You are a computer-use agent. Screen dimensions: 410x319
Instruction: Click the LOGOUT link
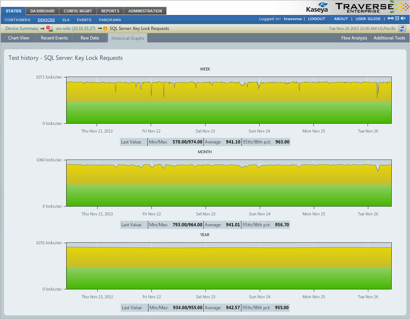tap(317, 19)
